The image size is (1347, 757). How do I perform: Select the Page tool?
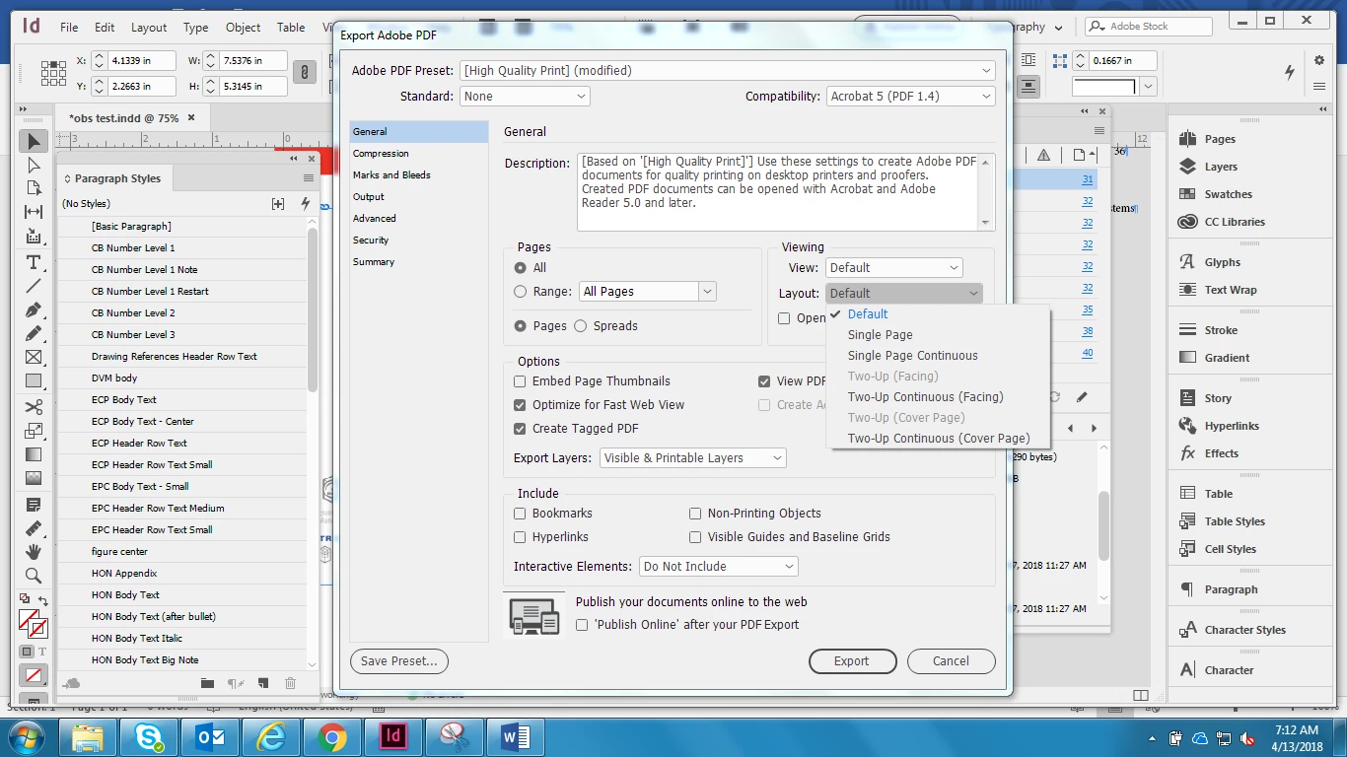coord(34,188)
